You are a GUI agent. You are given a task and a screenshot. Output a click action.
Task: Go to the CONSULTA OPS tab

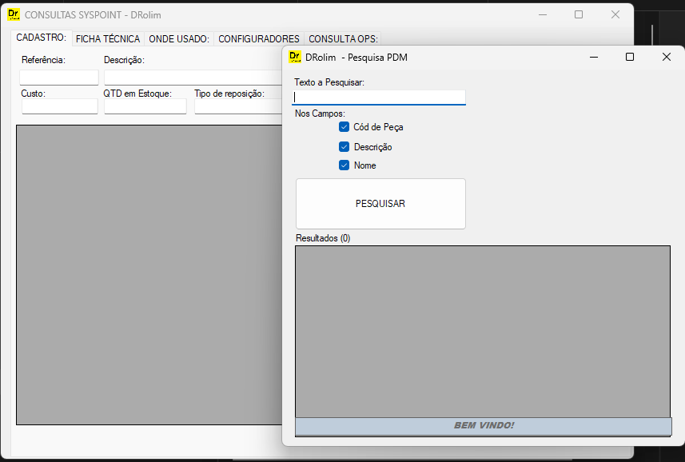tap(343, 38)
